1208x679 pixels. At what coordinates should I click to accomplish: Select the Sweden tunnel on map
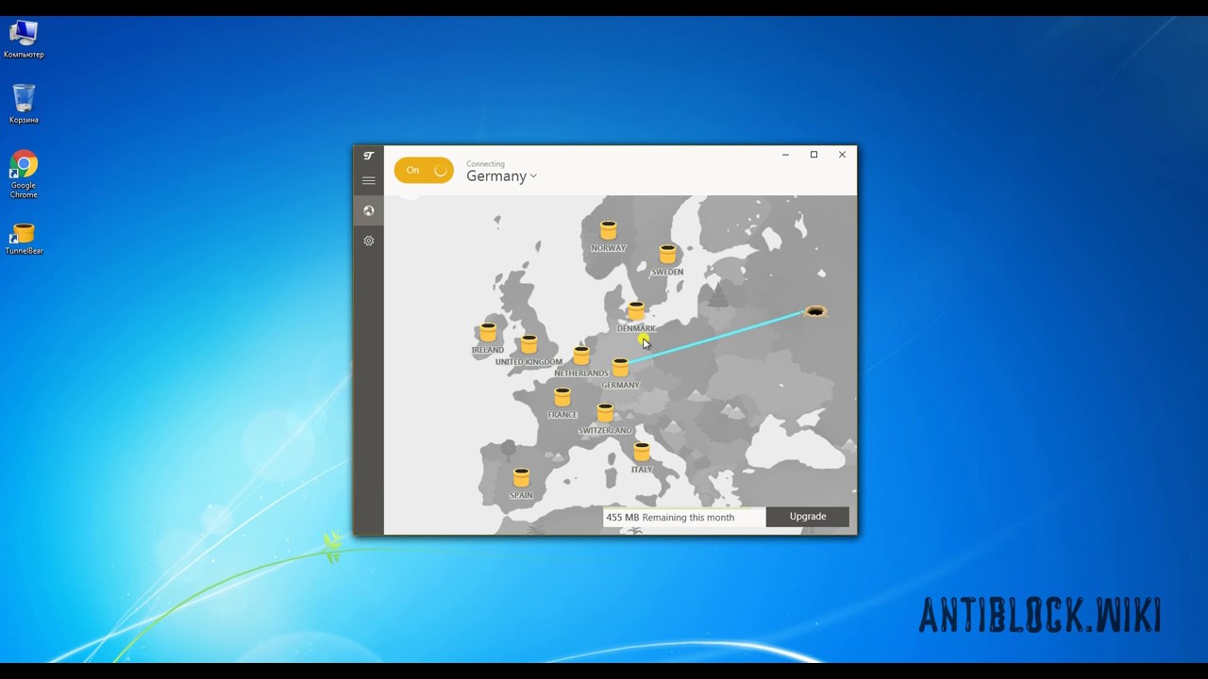click(x=667, y=255)
